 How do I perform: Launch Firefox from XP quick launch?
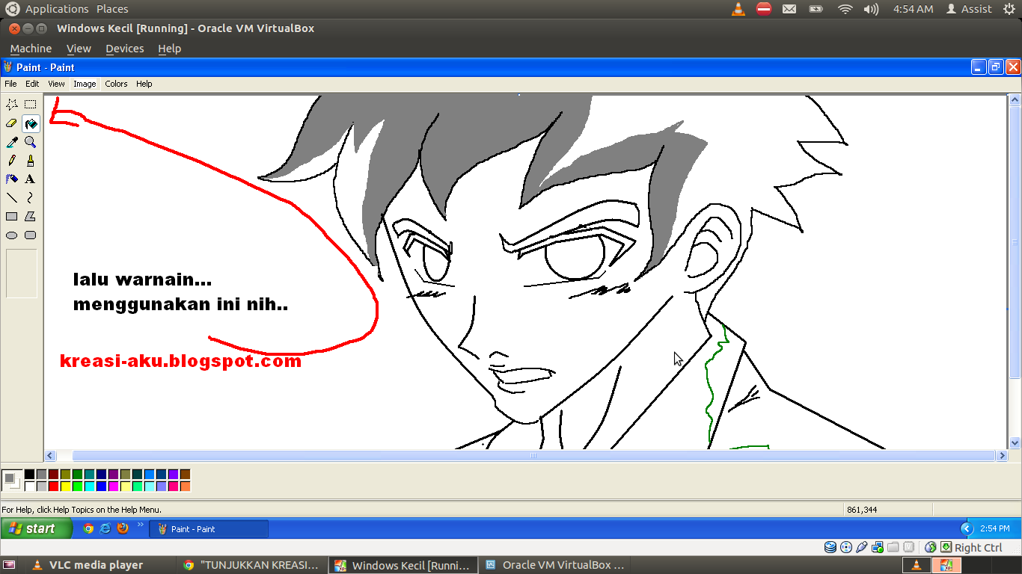pyautogui.click(x=123, y=528)
